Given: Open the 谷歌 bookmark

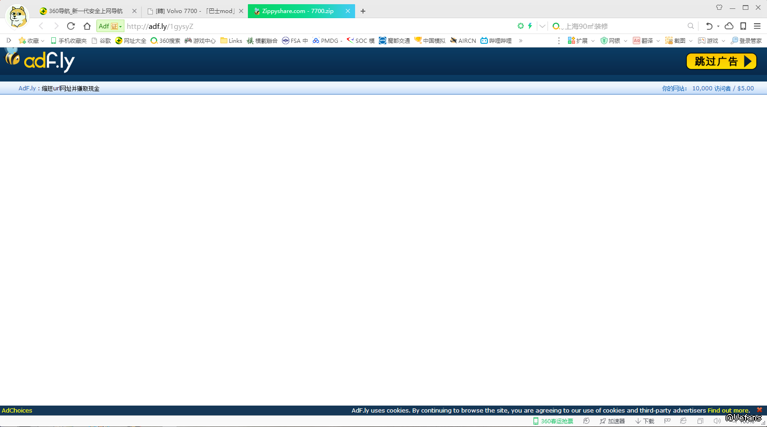Looking at the screenshot, I should click(101, 41).
